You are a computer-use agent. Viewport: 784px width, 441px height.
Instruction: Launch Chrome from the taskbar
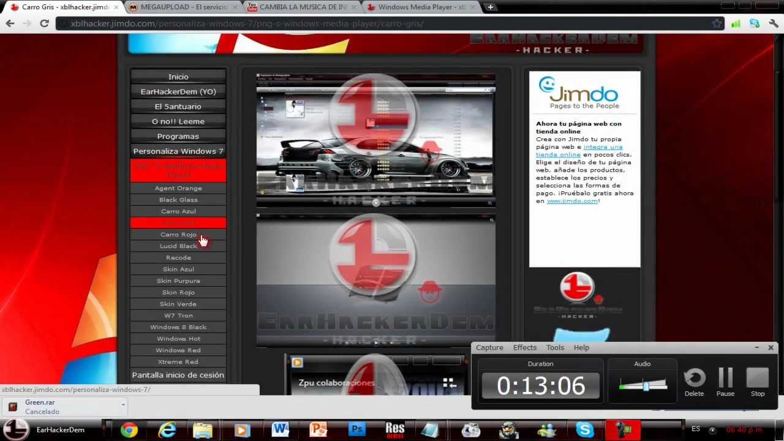tap(129, 430)
